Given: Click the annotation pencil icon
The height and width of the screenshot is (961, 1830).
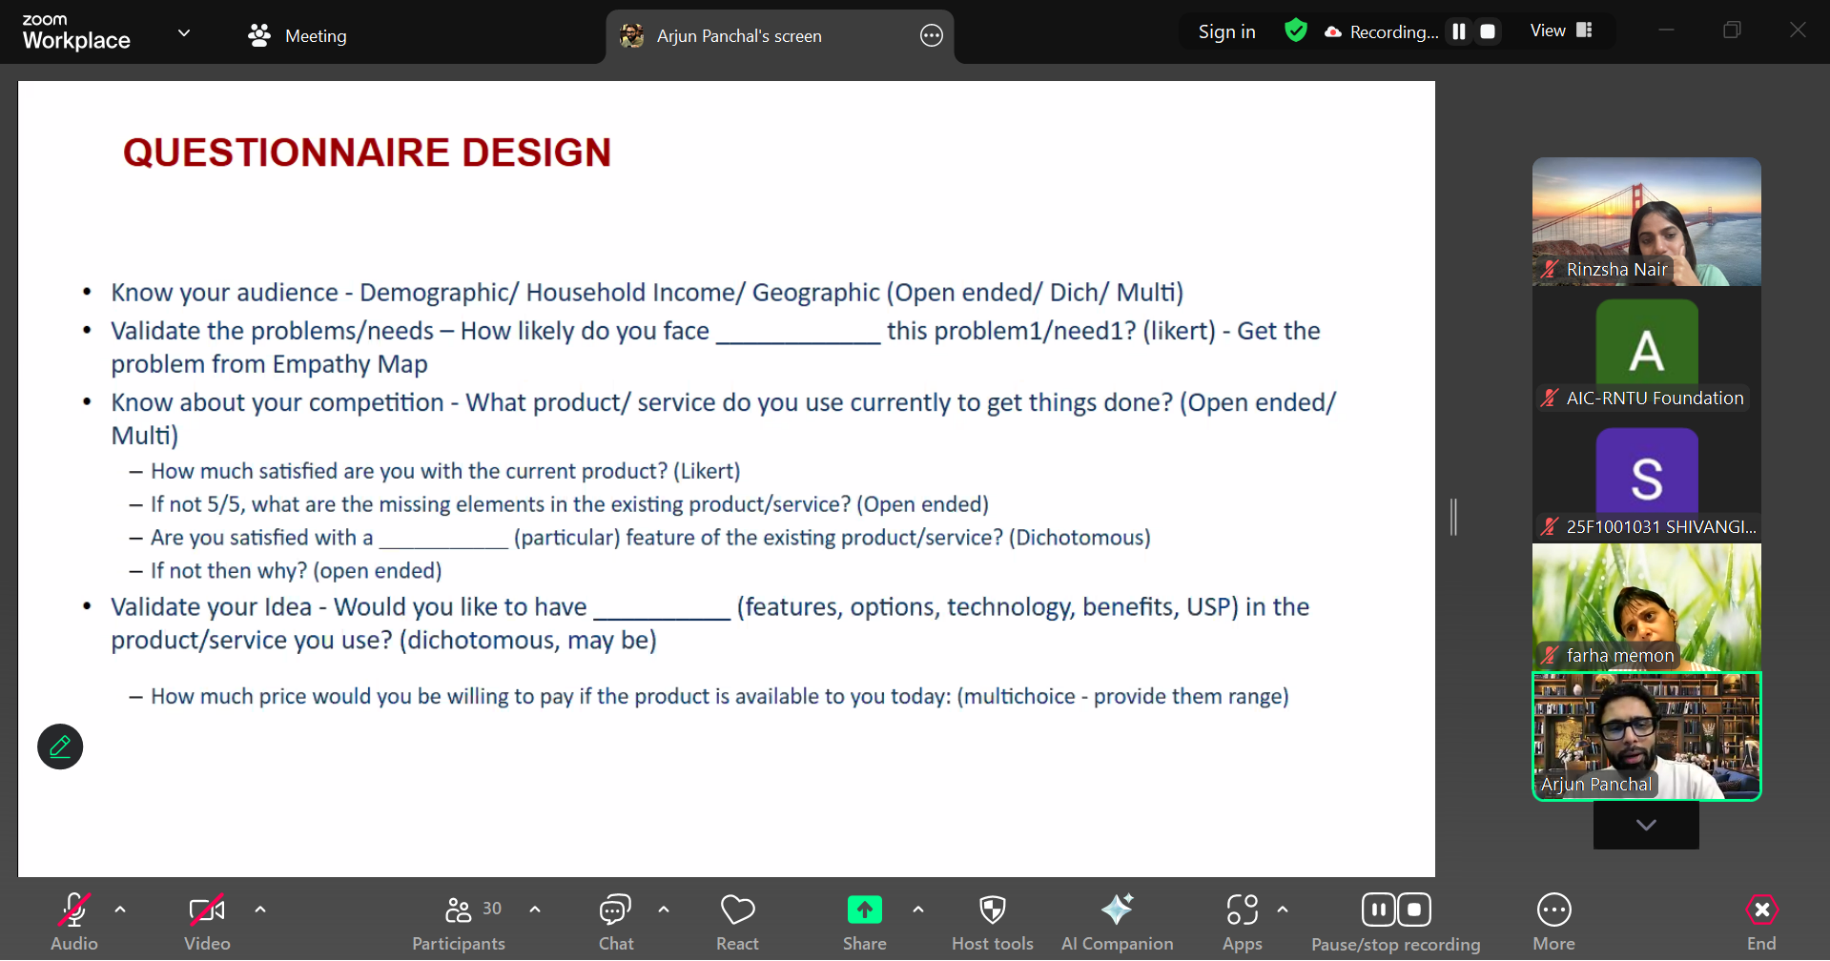Looking at the screenshot, I should point(60,746).
